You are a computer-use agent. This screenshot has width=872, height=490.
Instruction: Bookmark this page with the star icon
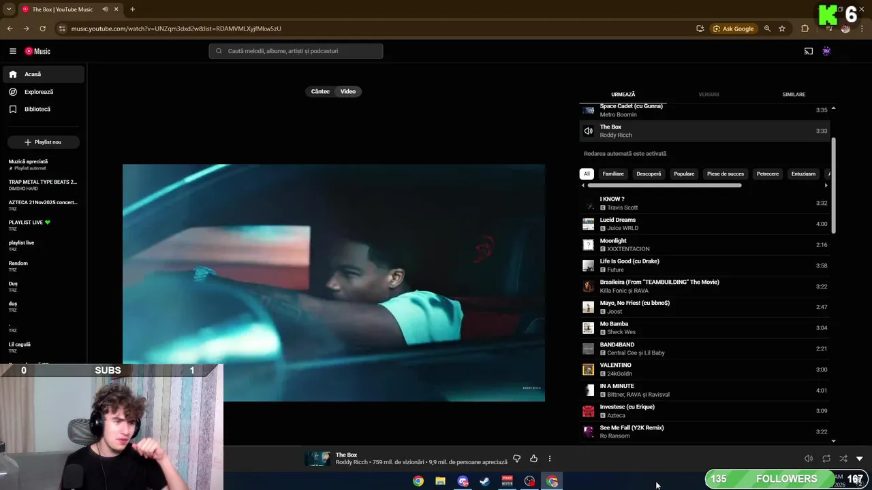(782, 29)
